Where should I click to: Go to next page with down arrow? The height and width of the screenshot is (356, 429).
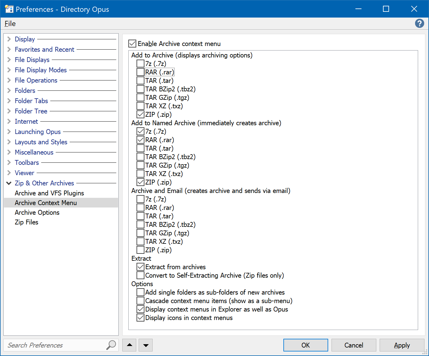tap(146, 345)
